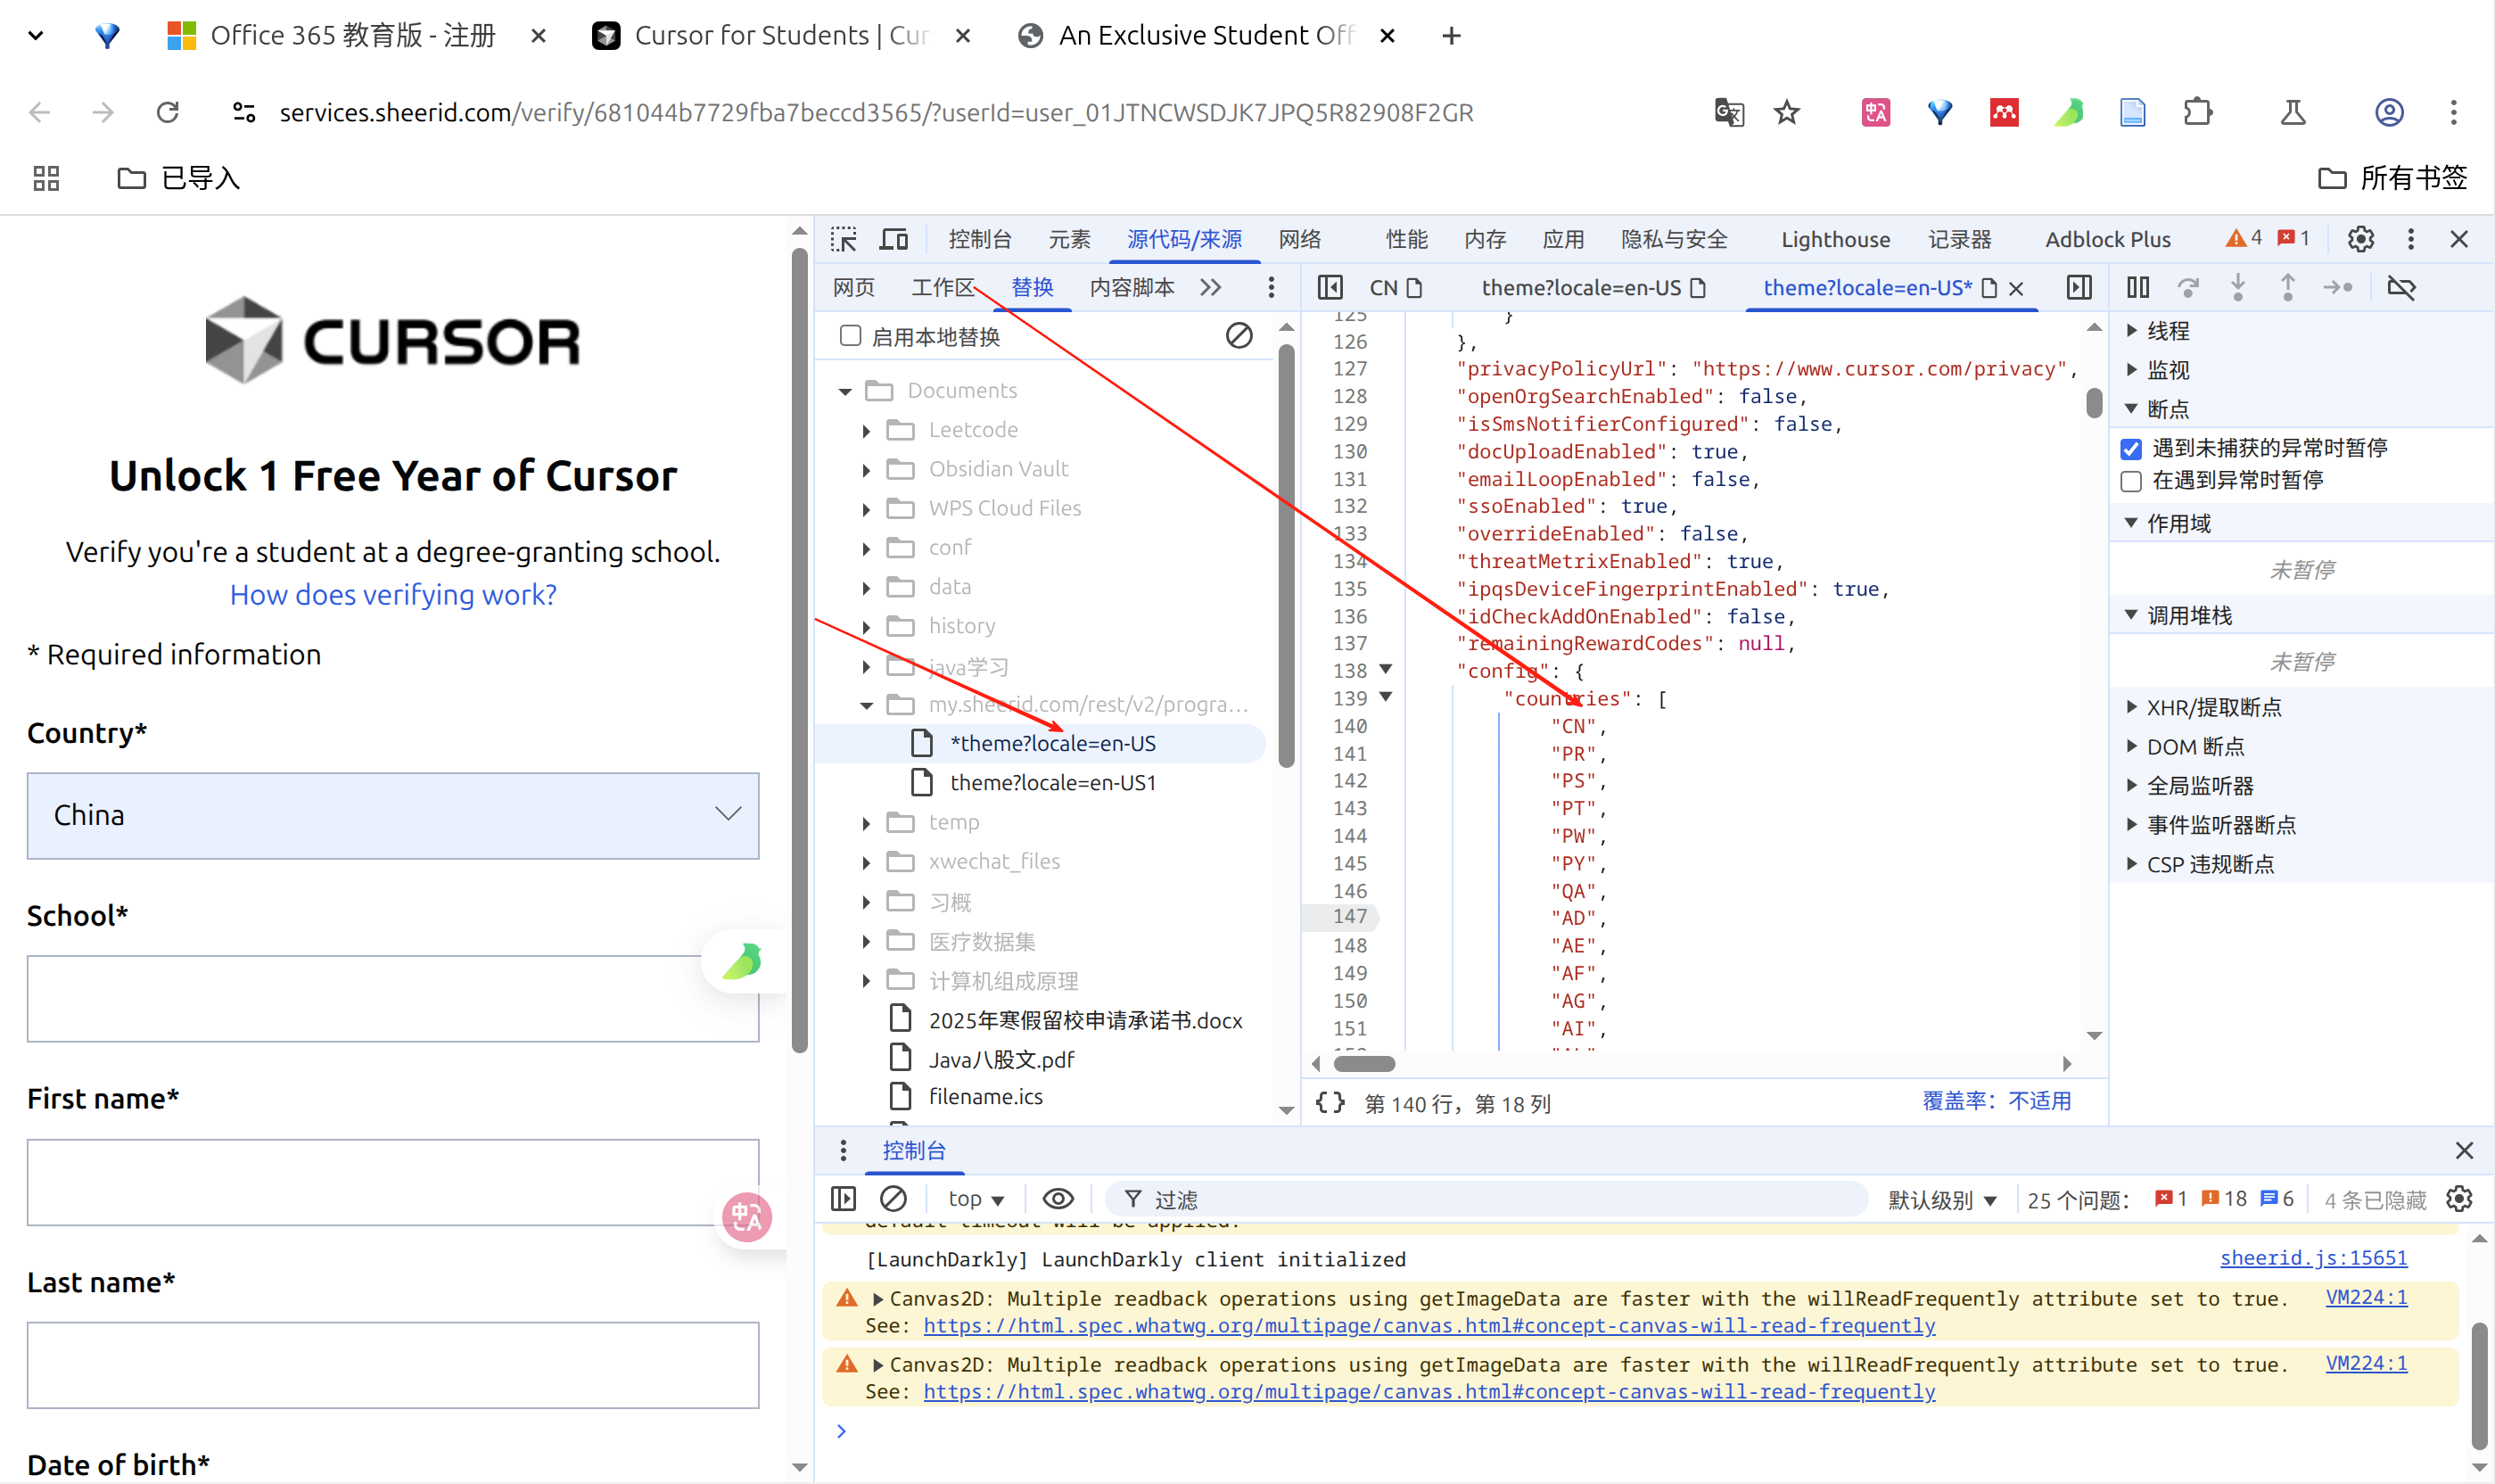Click the step icon in debugger toolbar
Viewport: 2495px width, 1484px height.
click(x=2338, y=288)
